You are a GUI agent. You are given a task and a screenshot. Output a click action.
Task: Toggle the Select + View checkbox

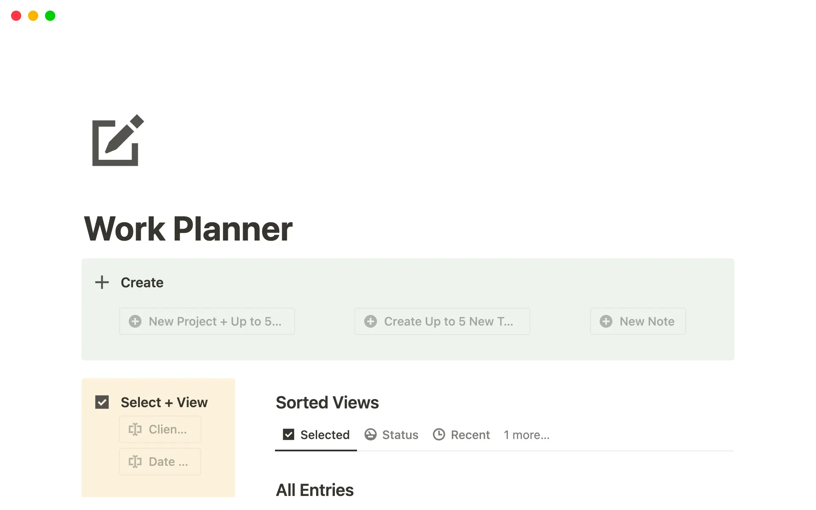pyautogui.click(x=102, y=402)
